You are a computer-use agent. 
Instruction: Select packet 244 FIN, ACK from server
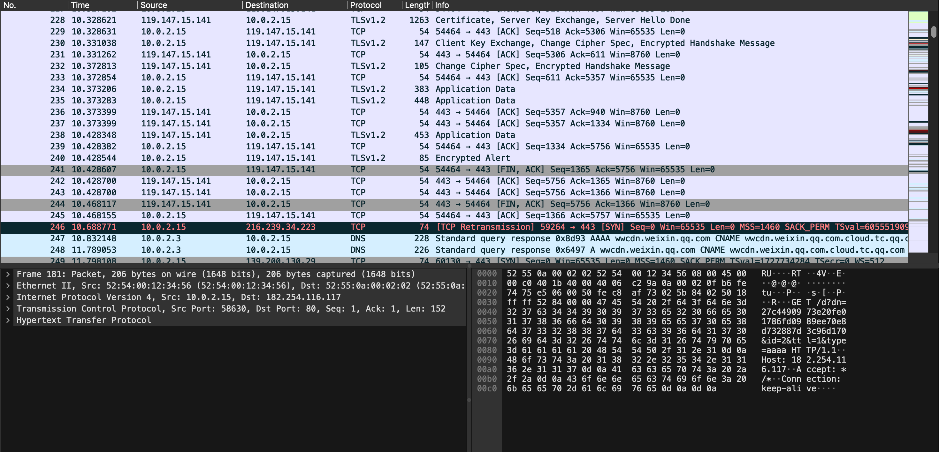pyautogui.click(x=454, y=204)
